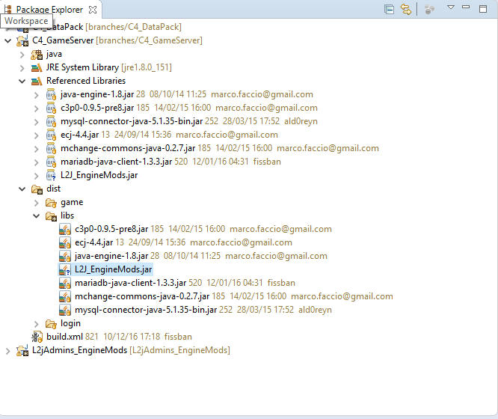Click the focus task icon in toolbar
Screen dimensions: 498x419
tap(429, 10)
